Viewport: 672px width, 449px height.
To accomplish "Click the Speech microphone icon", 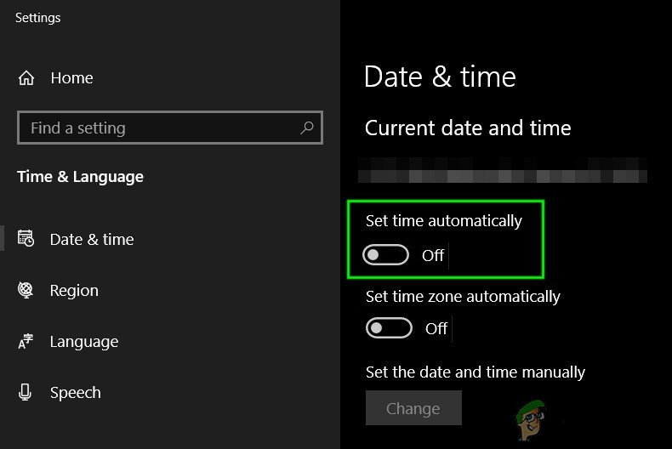I will coord(25,392).
